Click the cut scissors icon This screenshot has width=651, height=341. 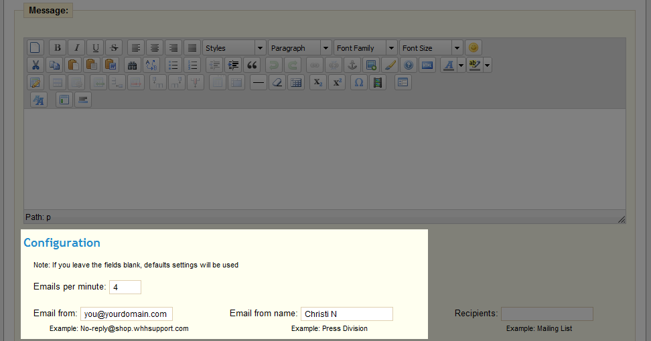click(35, 65)
